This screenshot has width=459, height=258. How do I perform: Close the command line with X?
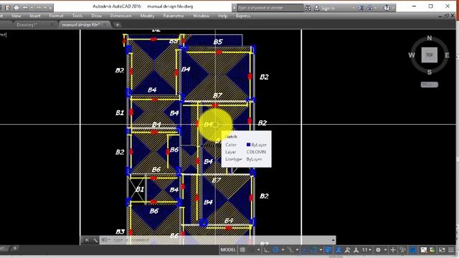[87, 240]
